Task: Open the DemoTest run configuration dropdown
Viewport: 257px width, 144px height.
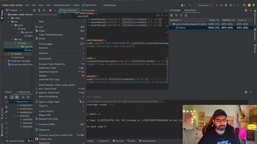Action: coord(204,5)
